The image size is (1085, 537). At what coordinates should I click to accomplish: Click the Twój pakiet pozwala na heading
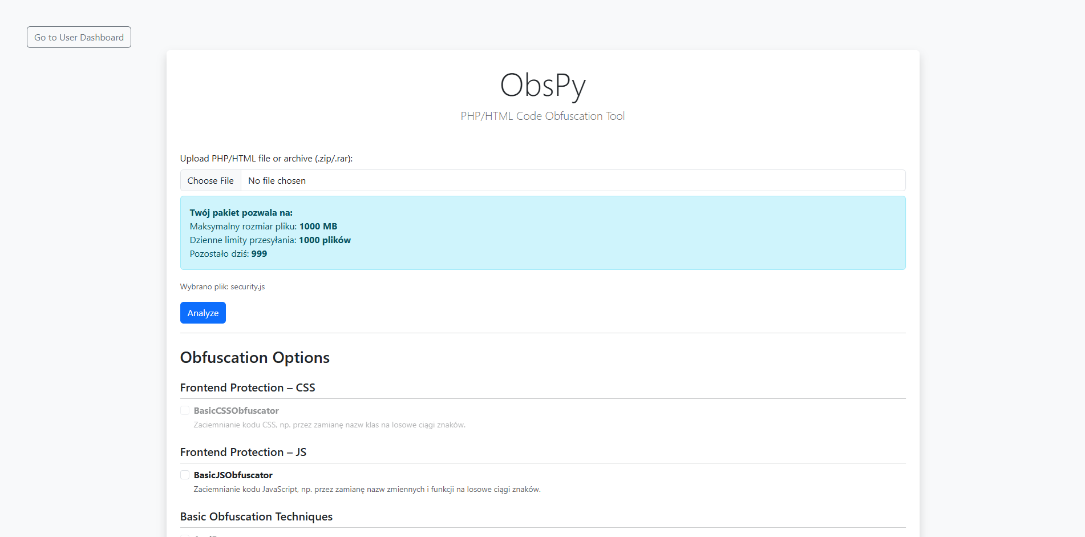point(241,212)
